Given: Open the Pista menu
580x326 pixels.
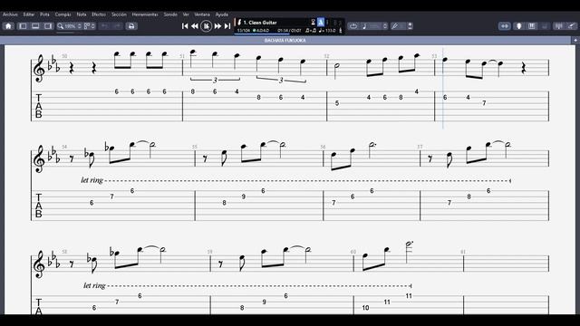Looking at the screenshot, I should point(44,14).
